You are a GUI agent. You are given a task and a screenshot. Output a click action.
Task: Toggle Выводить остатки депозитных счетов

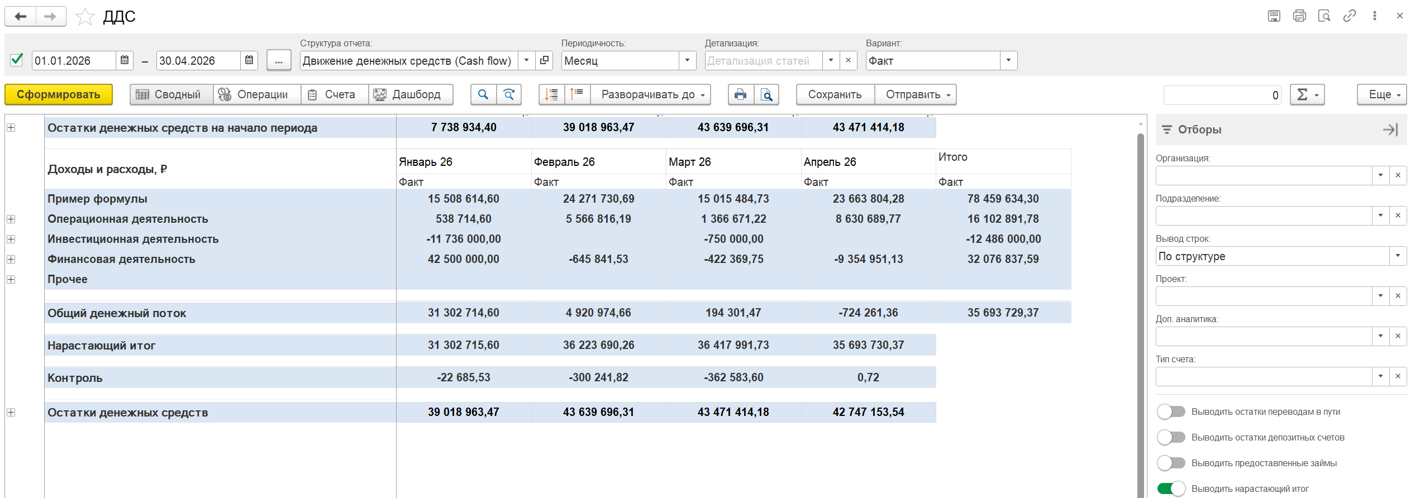point(1171,437)
